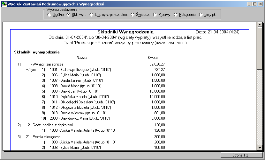Click the amount 5.000,00
The height and width of the screenshot is (160, 265).
(158, 118)
